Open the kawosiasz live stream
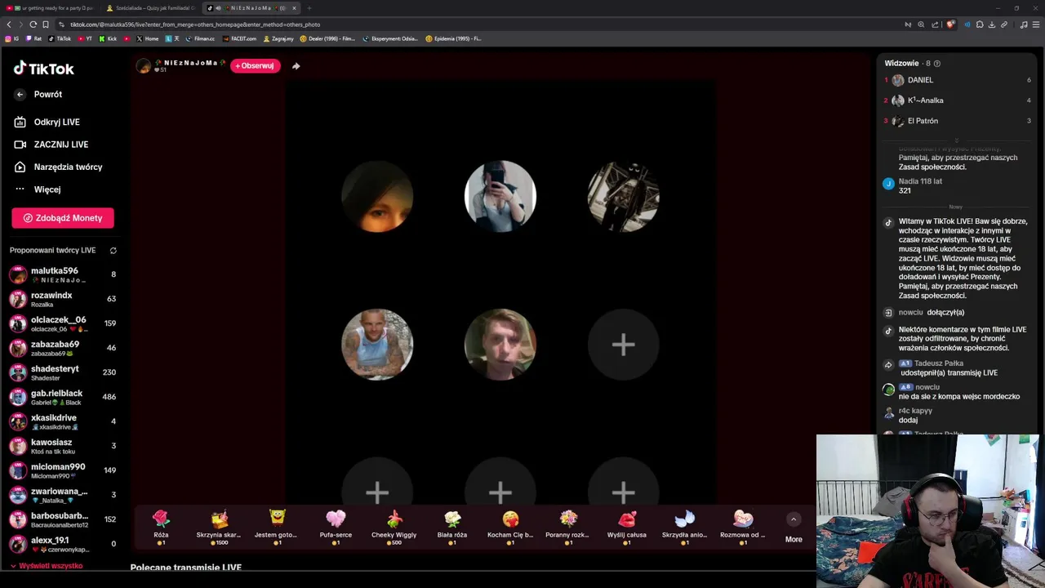 click(x=62, y=446)
